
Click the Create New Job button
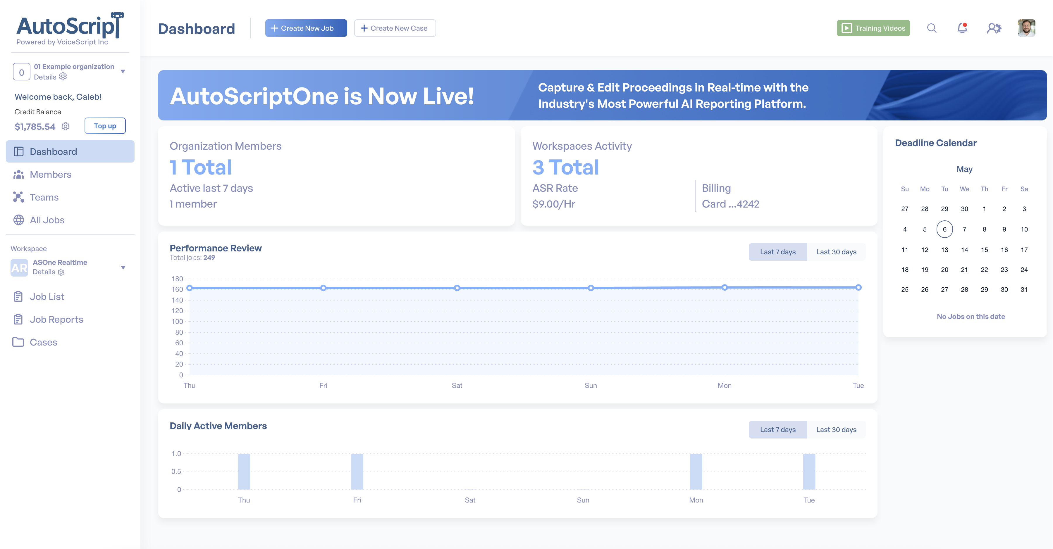point(306,28)
